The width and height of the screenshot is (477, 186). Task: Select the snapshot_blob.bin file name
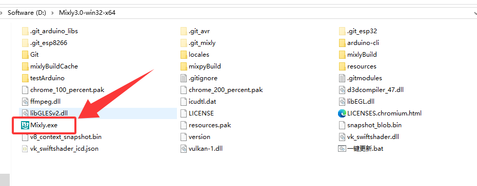[x=374, y=125]
